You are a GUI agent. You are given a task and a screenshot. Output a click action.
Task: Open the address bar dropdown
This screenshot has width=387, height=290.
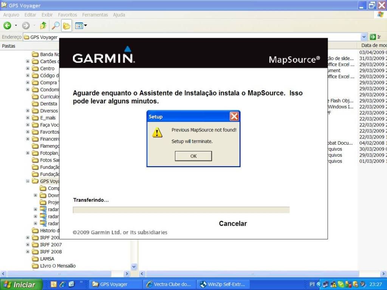tap(364, 37)
